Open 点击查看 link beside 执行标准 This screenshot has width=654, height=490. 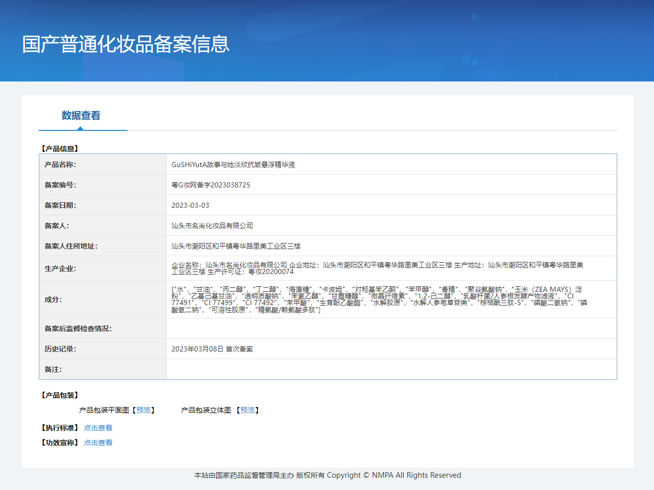point(98,428)
